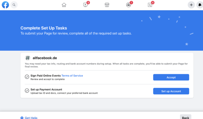Click the Facebook logo
This screenshot has height=119, width=203.
point(5,5)
